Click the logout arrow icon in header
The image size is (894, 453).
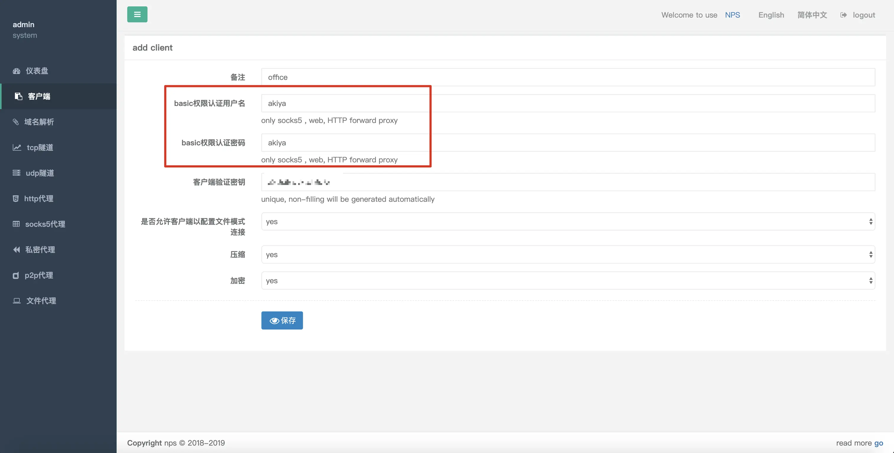point(843,15)
